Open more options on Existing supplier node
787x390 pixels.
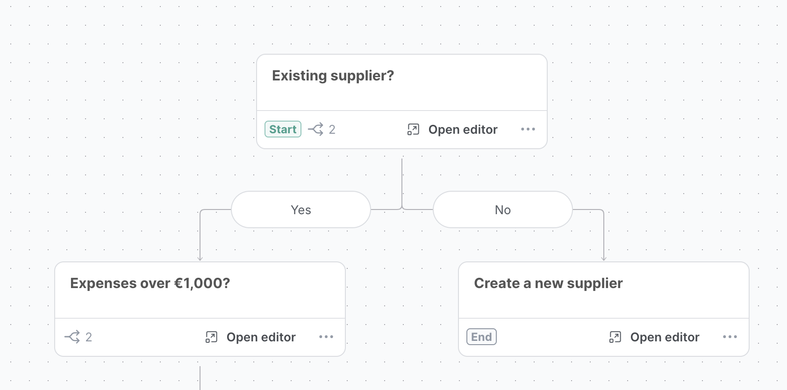(528, 129)
